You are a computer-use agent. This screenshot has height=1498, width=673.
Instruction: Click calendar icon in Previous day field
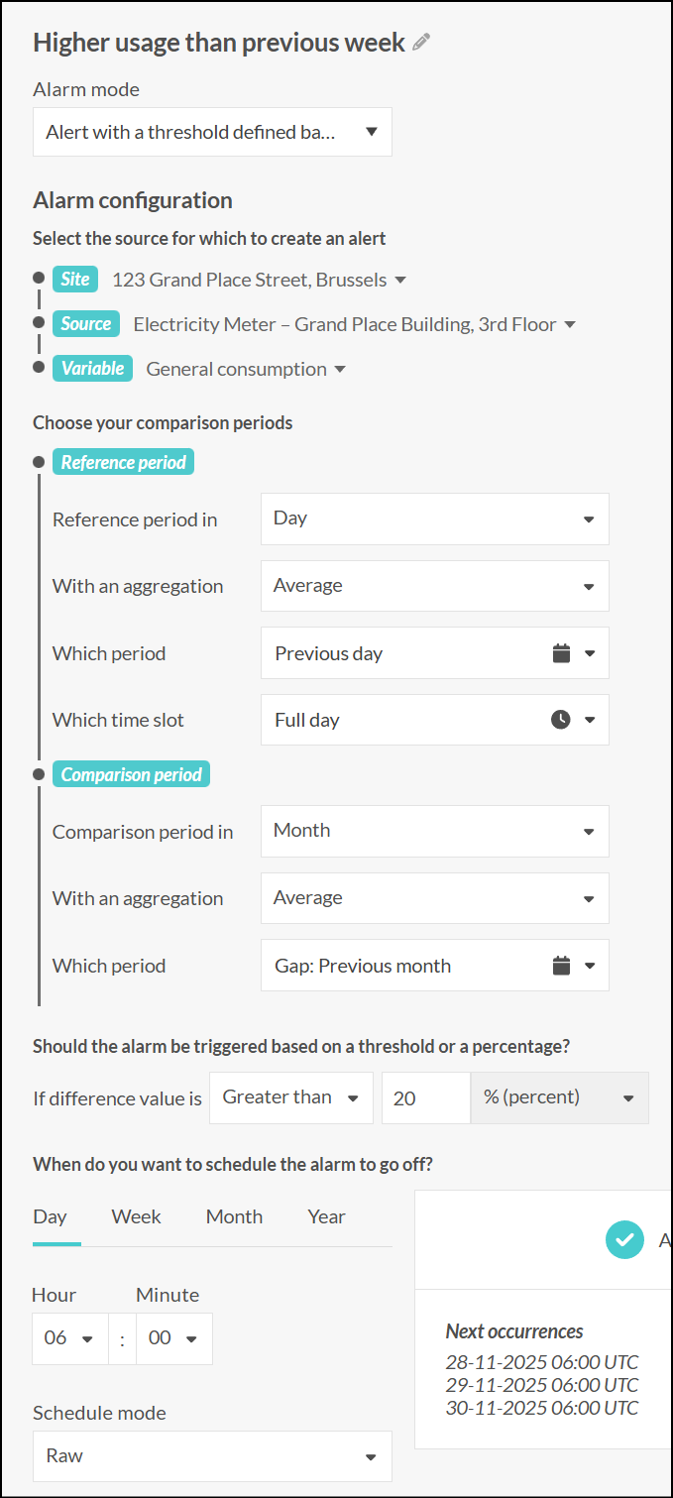561,653
